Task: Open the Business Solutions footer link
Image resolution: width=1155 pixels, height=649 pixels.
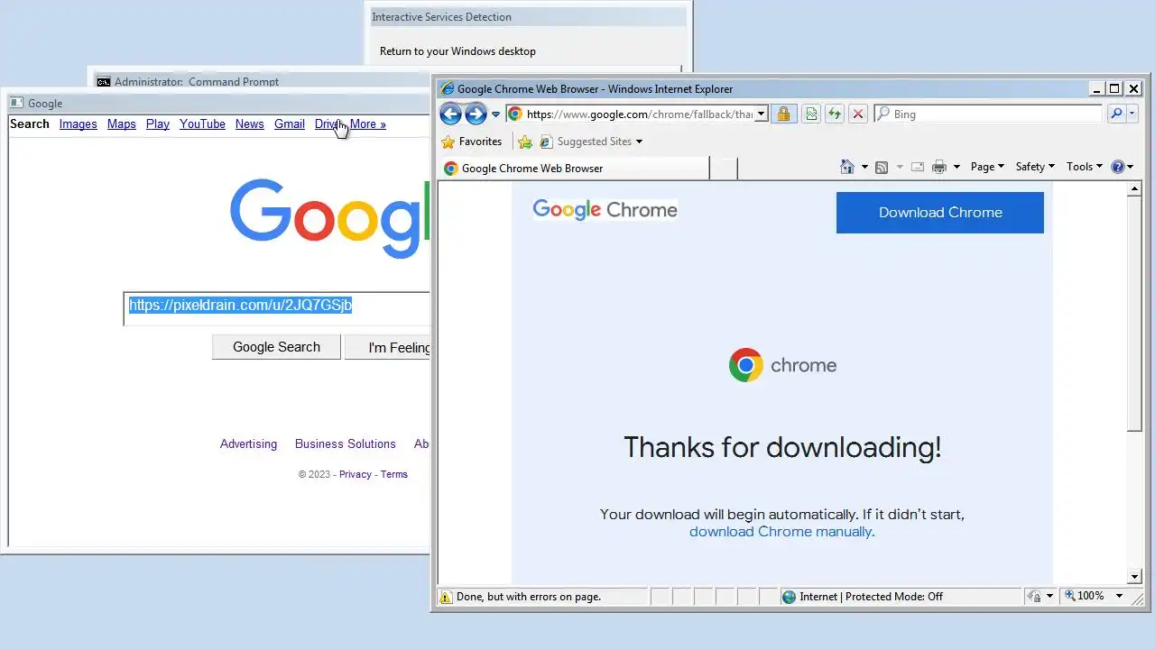Action: point(346,444)
